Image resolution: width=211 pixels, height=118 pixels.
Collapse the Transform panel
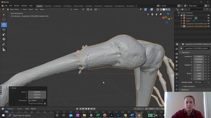point(185,52)
